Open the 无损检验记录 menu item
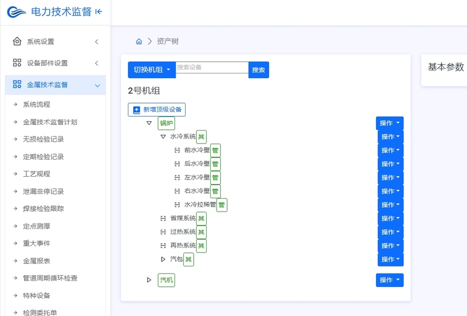 [x=43, y=139]
